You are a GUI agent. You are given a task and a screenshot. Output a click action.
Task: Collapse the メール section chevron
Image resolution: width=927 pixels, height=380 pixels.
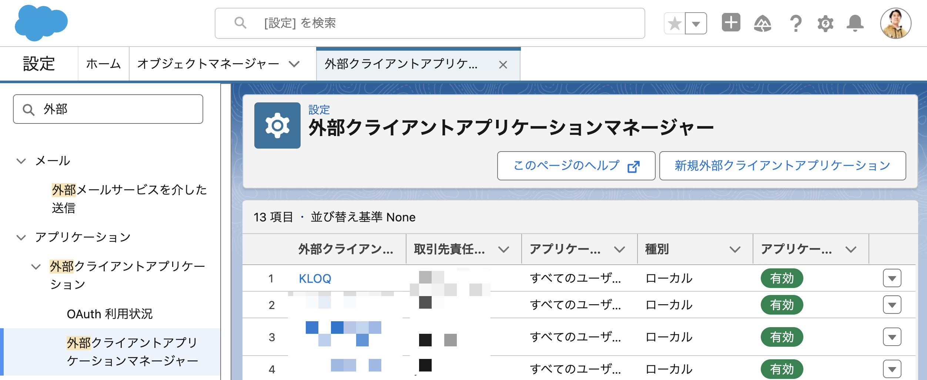click(21, 161)
